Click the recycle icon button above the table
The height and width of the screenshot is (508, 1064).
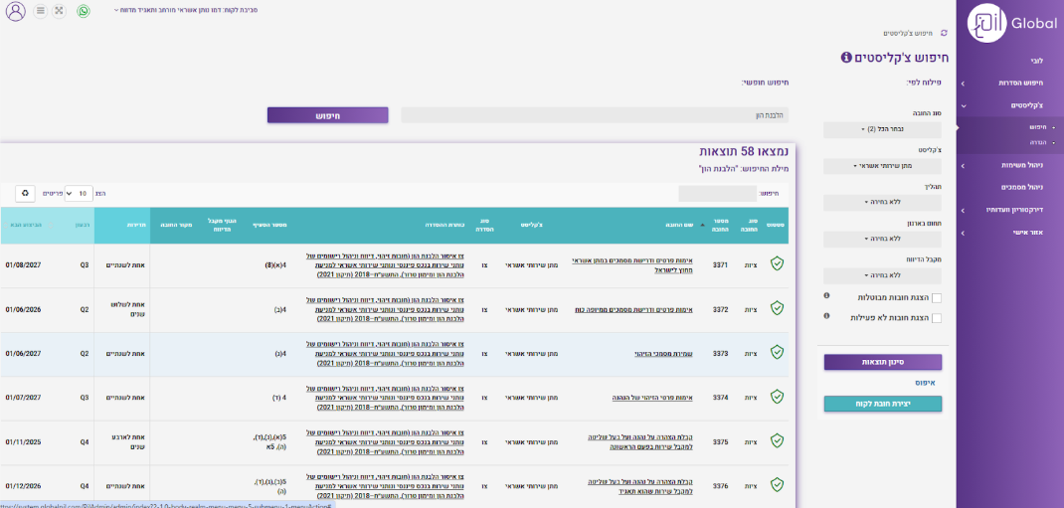pos(25,192)
